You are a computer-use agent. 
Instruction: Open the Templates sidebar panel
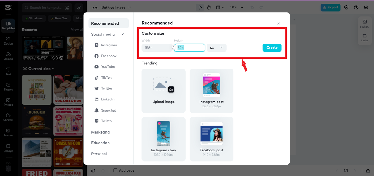8,25
